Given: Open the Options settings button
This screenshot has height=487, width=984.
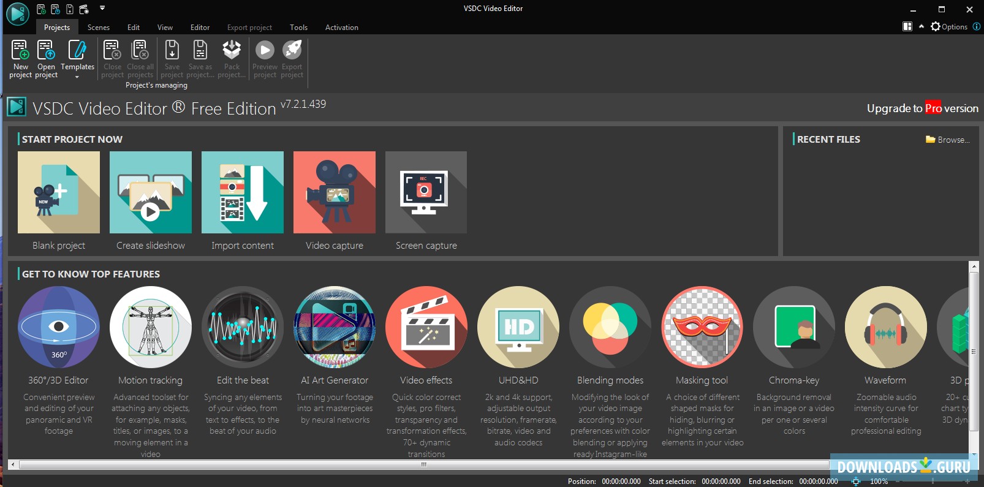Looking at the screenshot, I should [x=949, y=26].
